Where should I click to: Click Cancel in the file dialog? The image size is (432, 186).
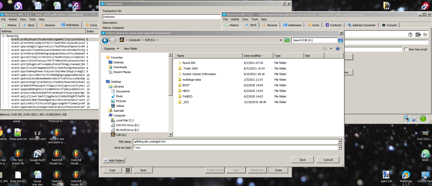tap(328, 160)
